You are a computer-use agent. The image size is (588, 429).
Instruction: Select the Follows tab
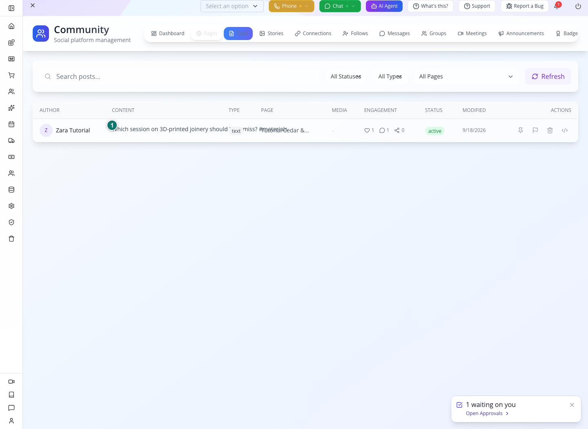[356, 34]
